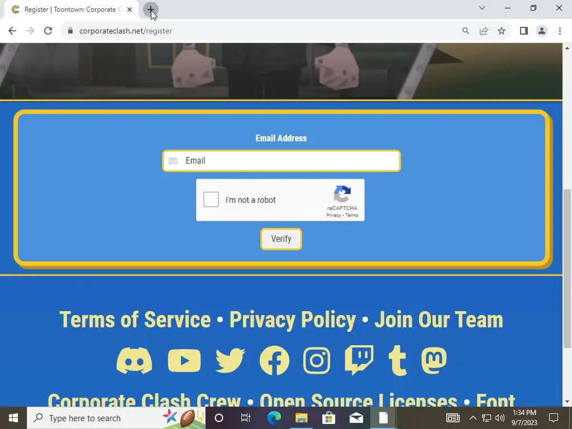Share this page via the share icon
The width and height of the screenshot is (572, 429).
[x=484, y=31]
